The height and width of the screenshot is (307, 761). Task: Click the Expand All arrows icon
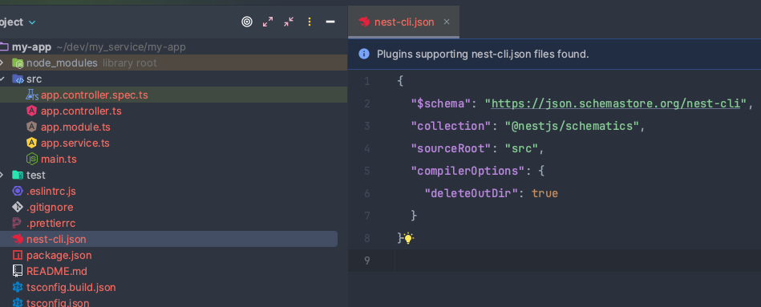pyautogui.click(x=268, y=22)
